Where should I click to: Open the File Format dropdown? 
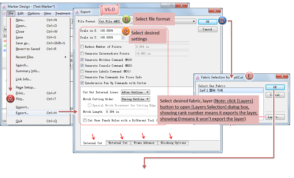click(194, 21)
